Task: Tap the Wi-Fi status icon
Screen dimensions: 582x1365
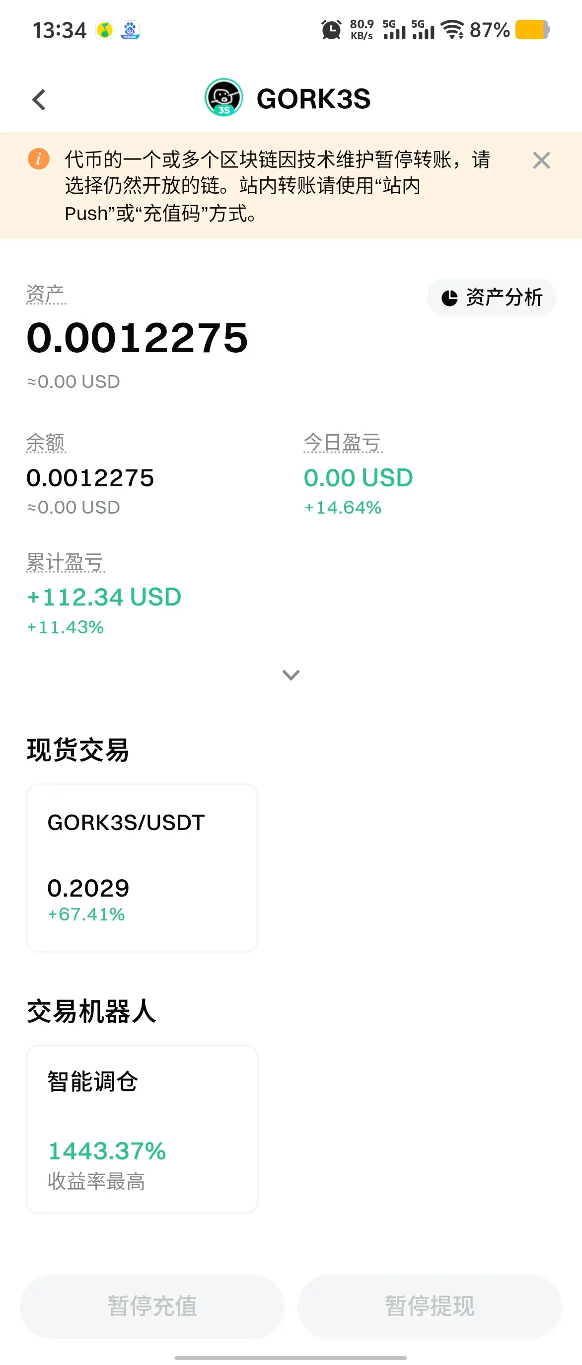Action: [452, 30]
